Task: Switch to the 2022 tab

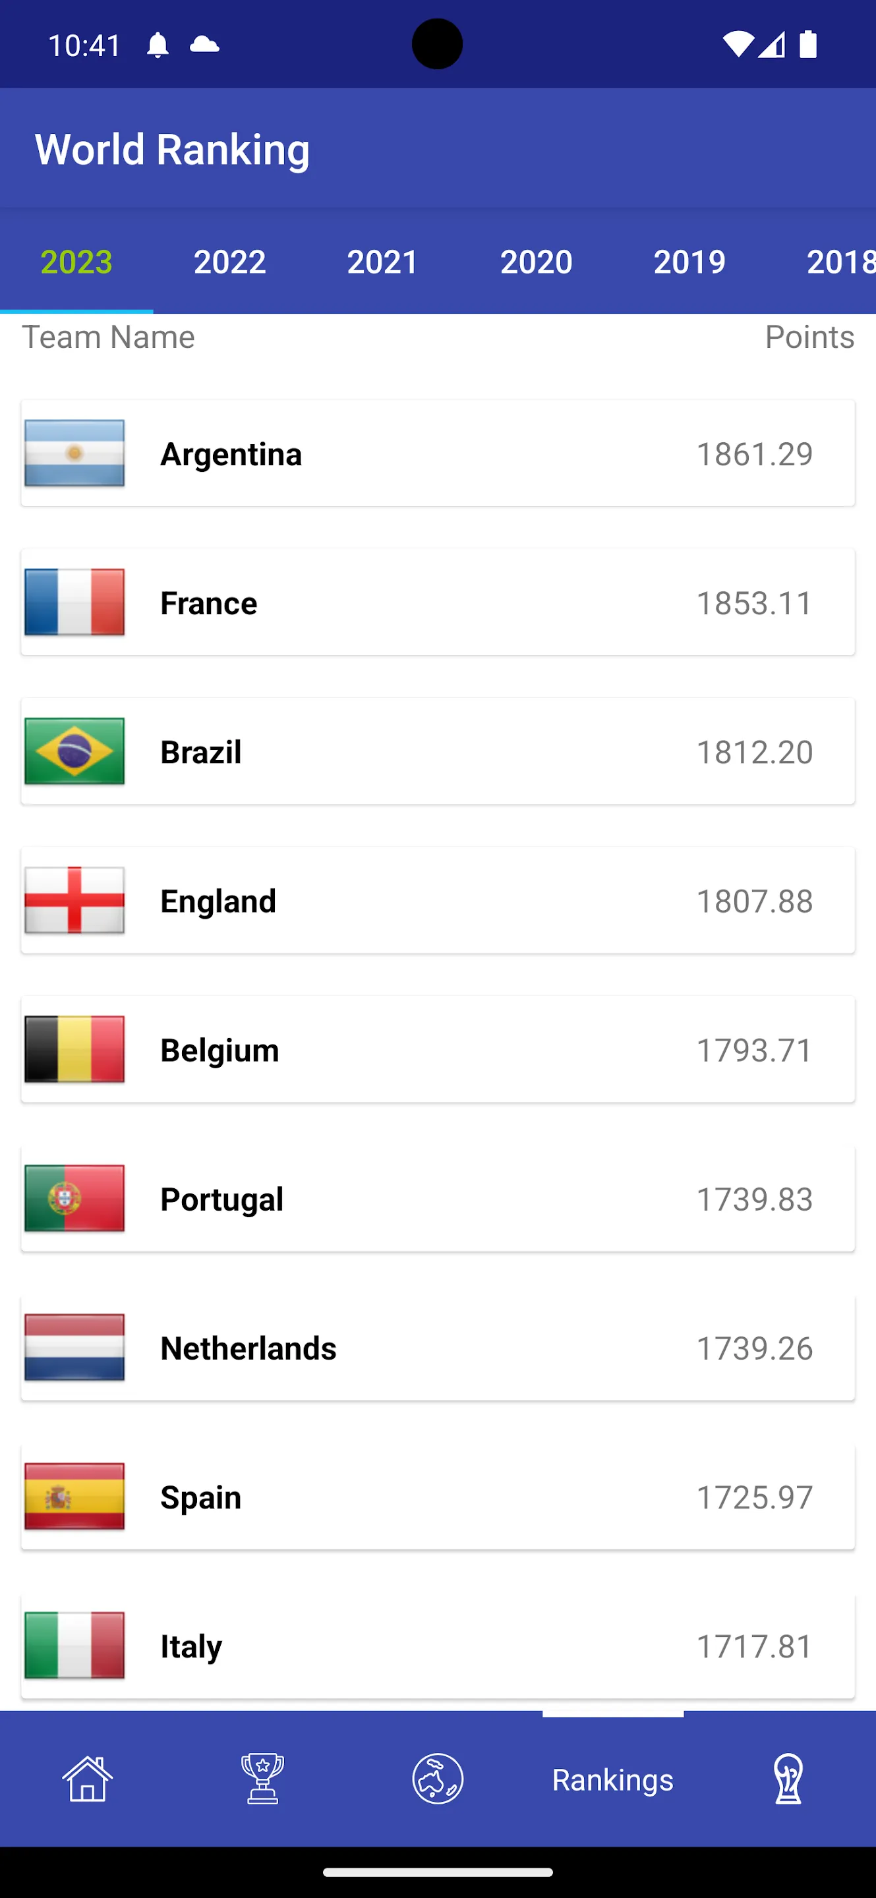Action: 230,262
